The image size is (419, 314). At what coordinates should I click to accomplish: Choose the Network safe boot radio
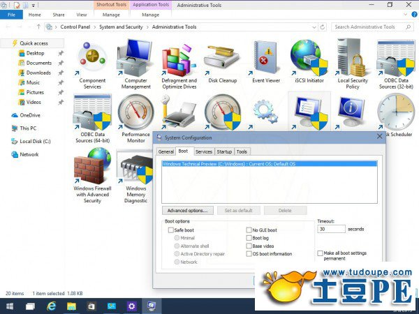point(177,262)
